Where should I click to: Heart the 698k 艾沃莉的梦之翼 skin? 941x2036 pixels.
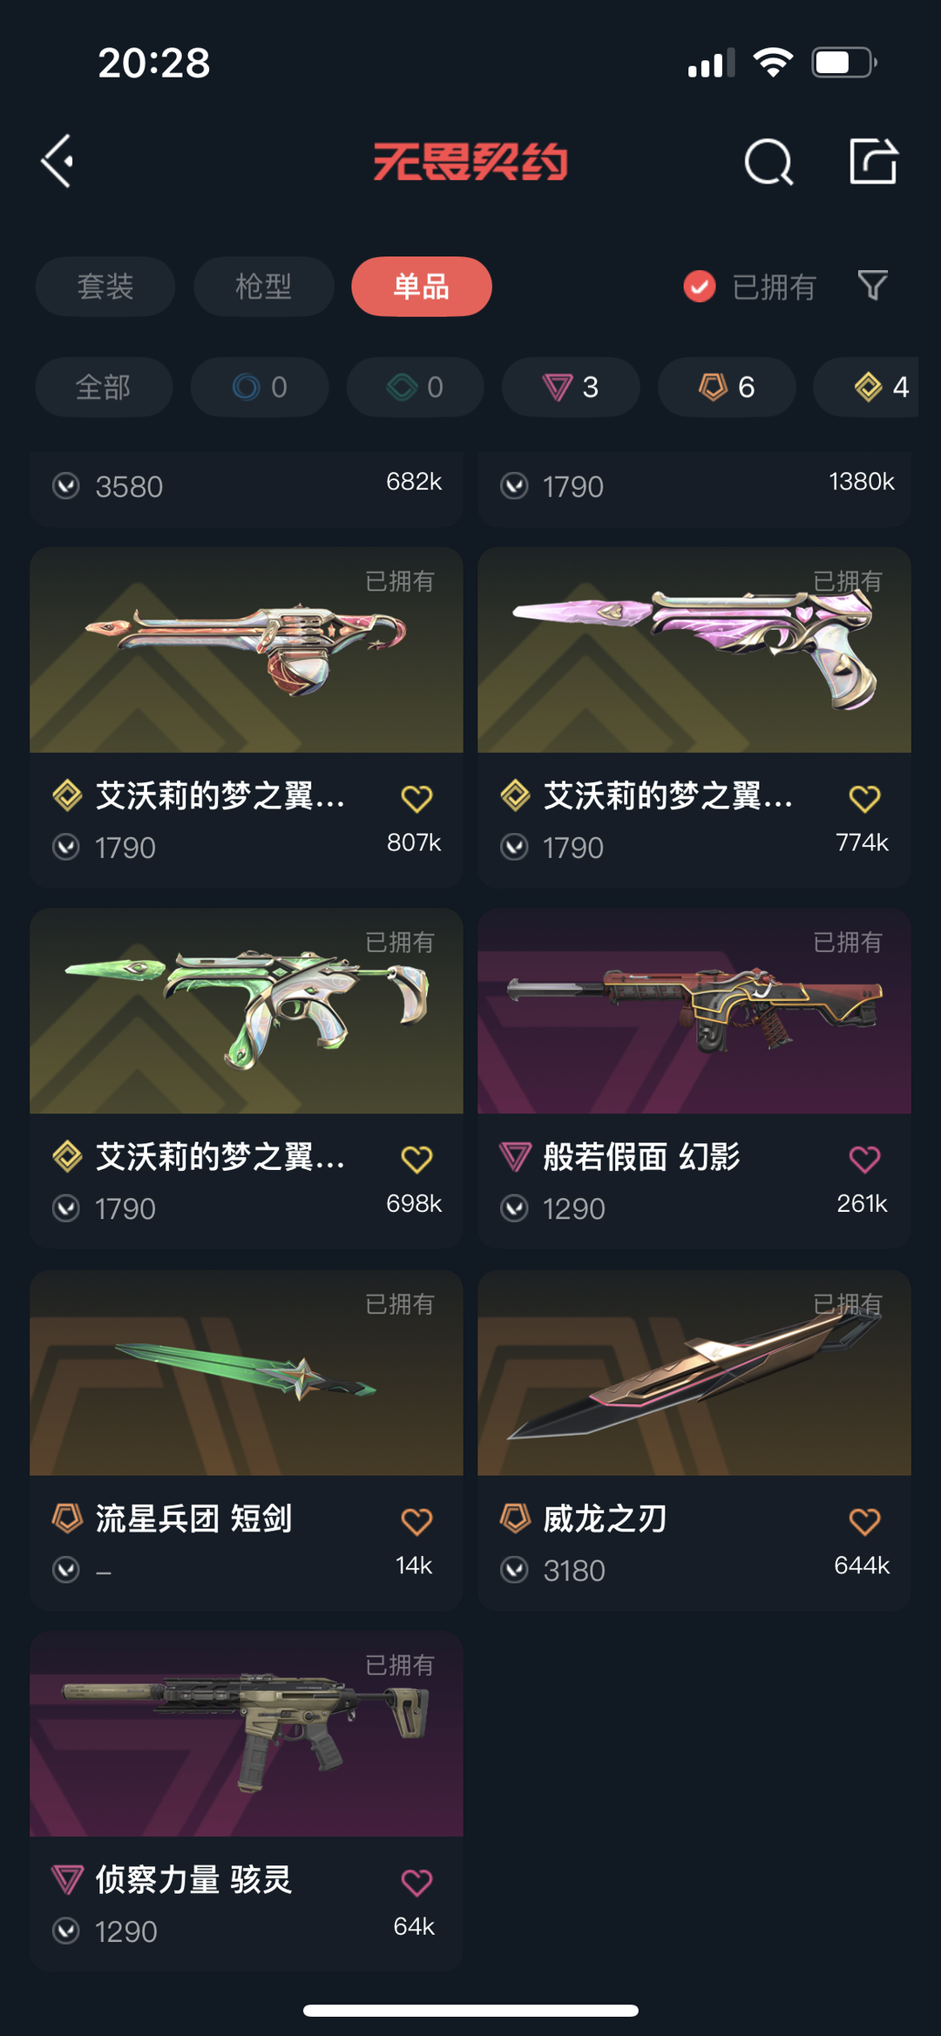point(416,1159)
